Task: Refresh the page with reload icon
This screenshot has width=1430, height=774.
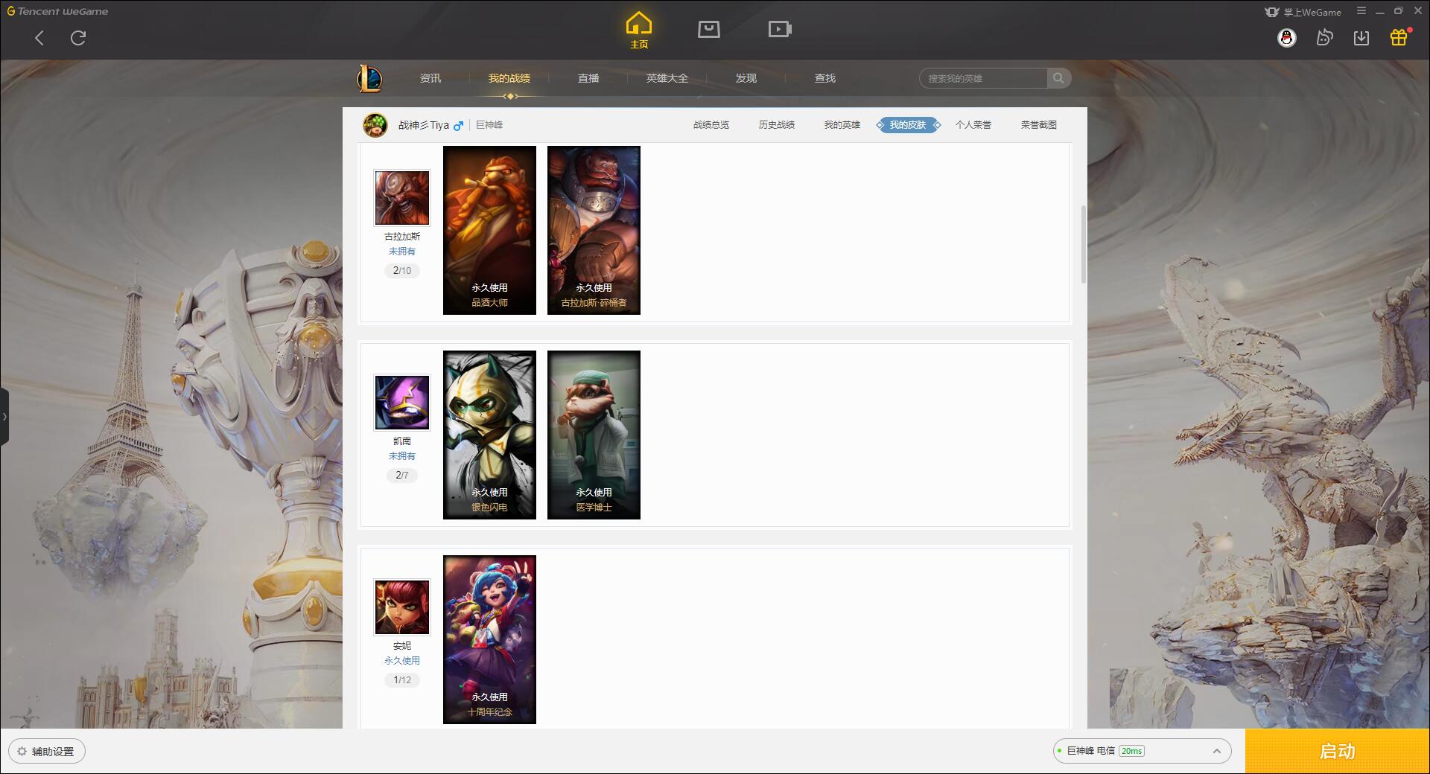Action: pyautogui.click(x=78, y=38)
